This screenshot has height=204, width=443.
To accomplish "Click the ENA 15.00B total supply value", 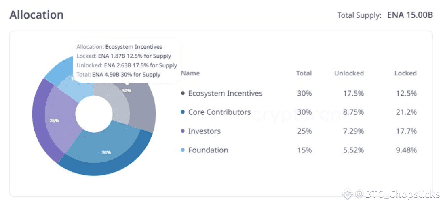I will click(x=410, y=15).
